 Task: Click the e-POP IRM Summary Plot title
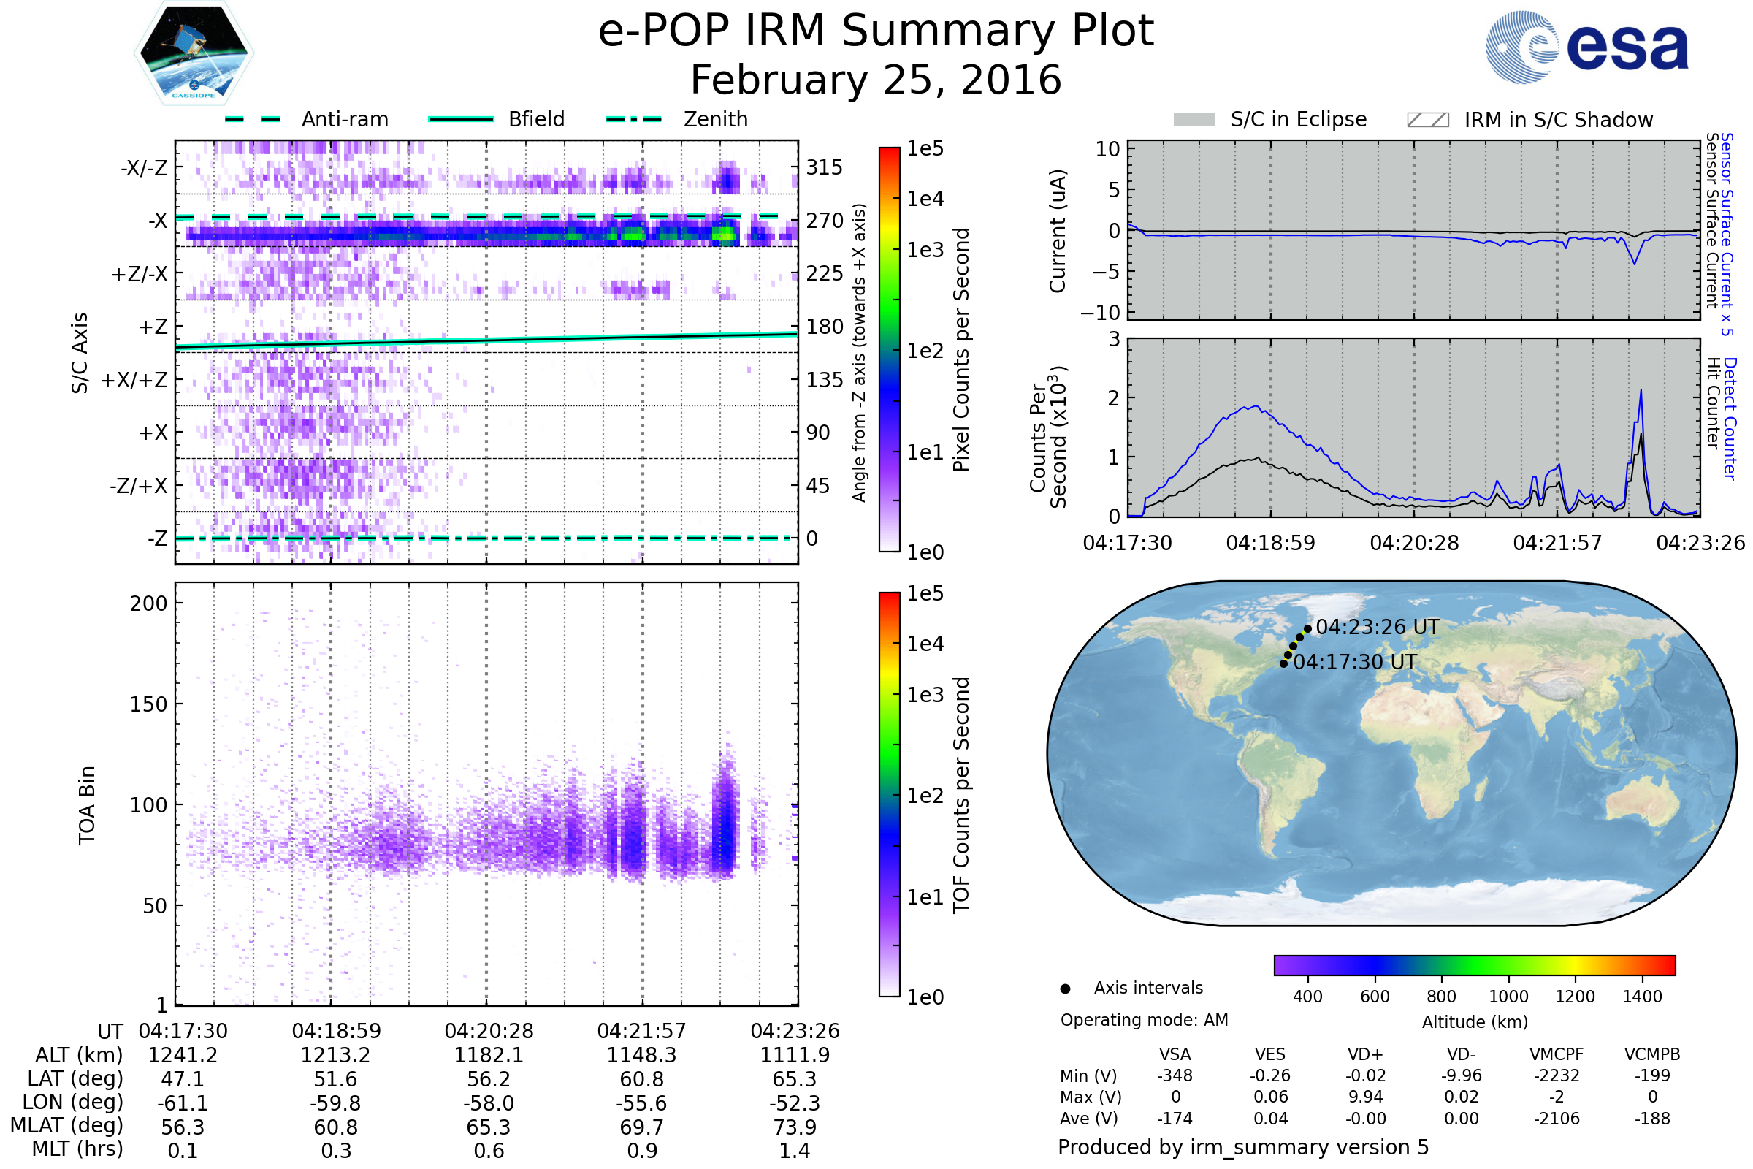(876, 31)
